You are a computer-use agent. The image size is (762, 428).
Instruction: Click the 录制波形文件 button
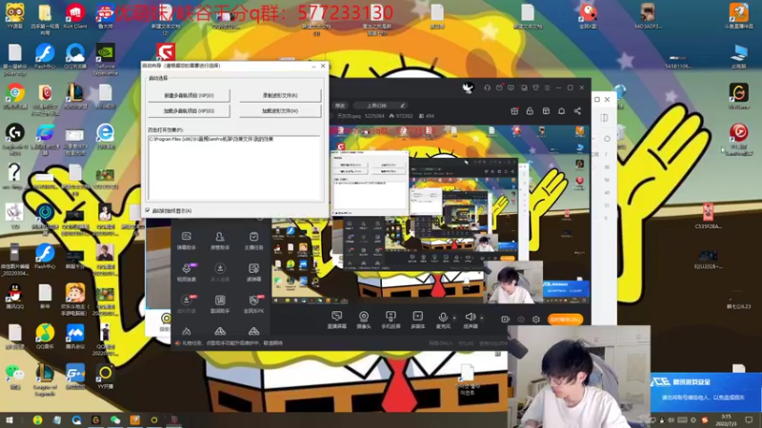pos(280,96)
